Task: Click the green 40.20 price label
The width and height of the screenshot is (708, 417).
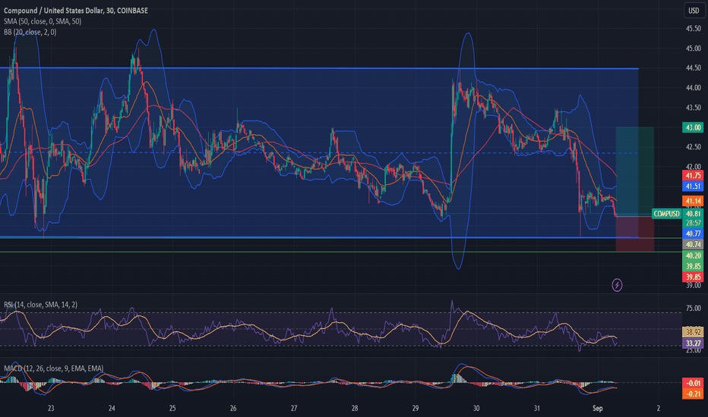Action: point(693,256)
